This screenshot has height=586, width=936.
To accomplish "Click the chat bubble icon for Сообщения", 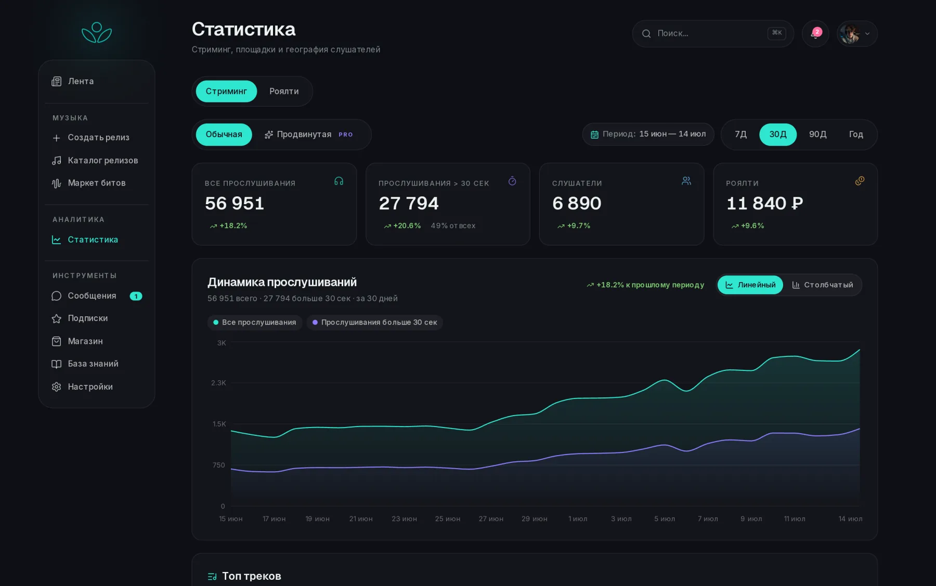I will click(57, 296).
